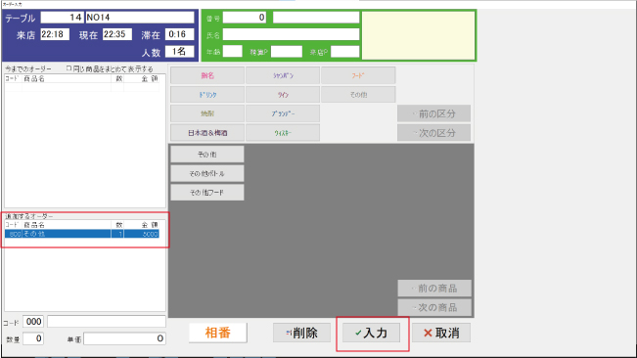The height and width of the screenshot is (358, 637).
Task: Click the 滞在 duration field 0:16
Action: (180, 34)
